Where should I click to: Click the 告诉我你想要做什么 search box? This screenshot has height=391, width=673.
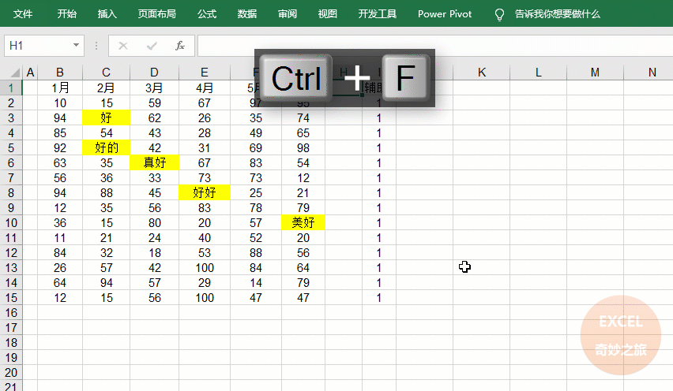(557, 14)
